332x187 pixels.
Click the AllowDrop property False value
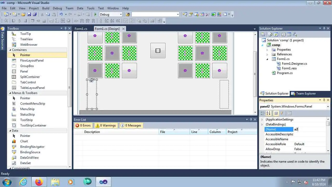pos(310,149)
